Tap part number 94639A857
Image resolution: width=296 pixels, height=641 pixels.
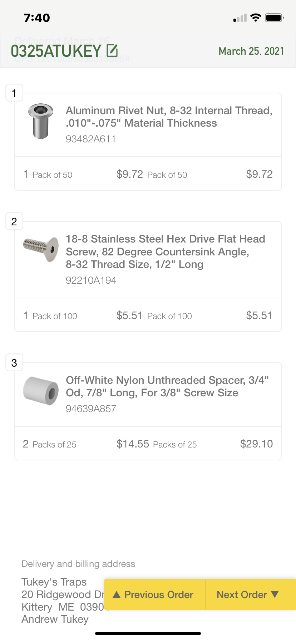91,409
